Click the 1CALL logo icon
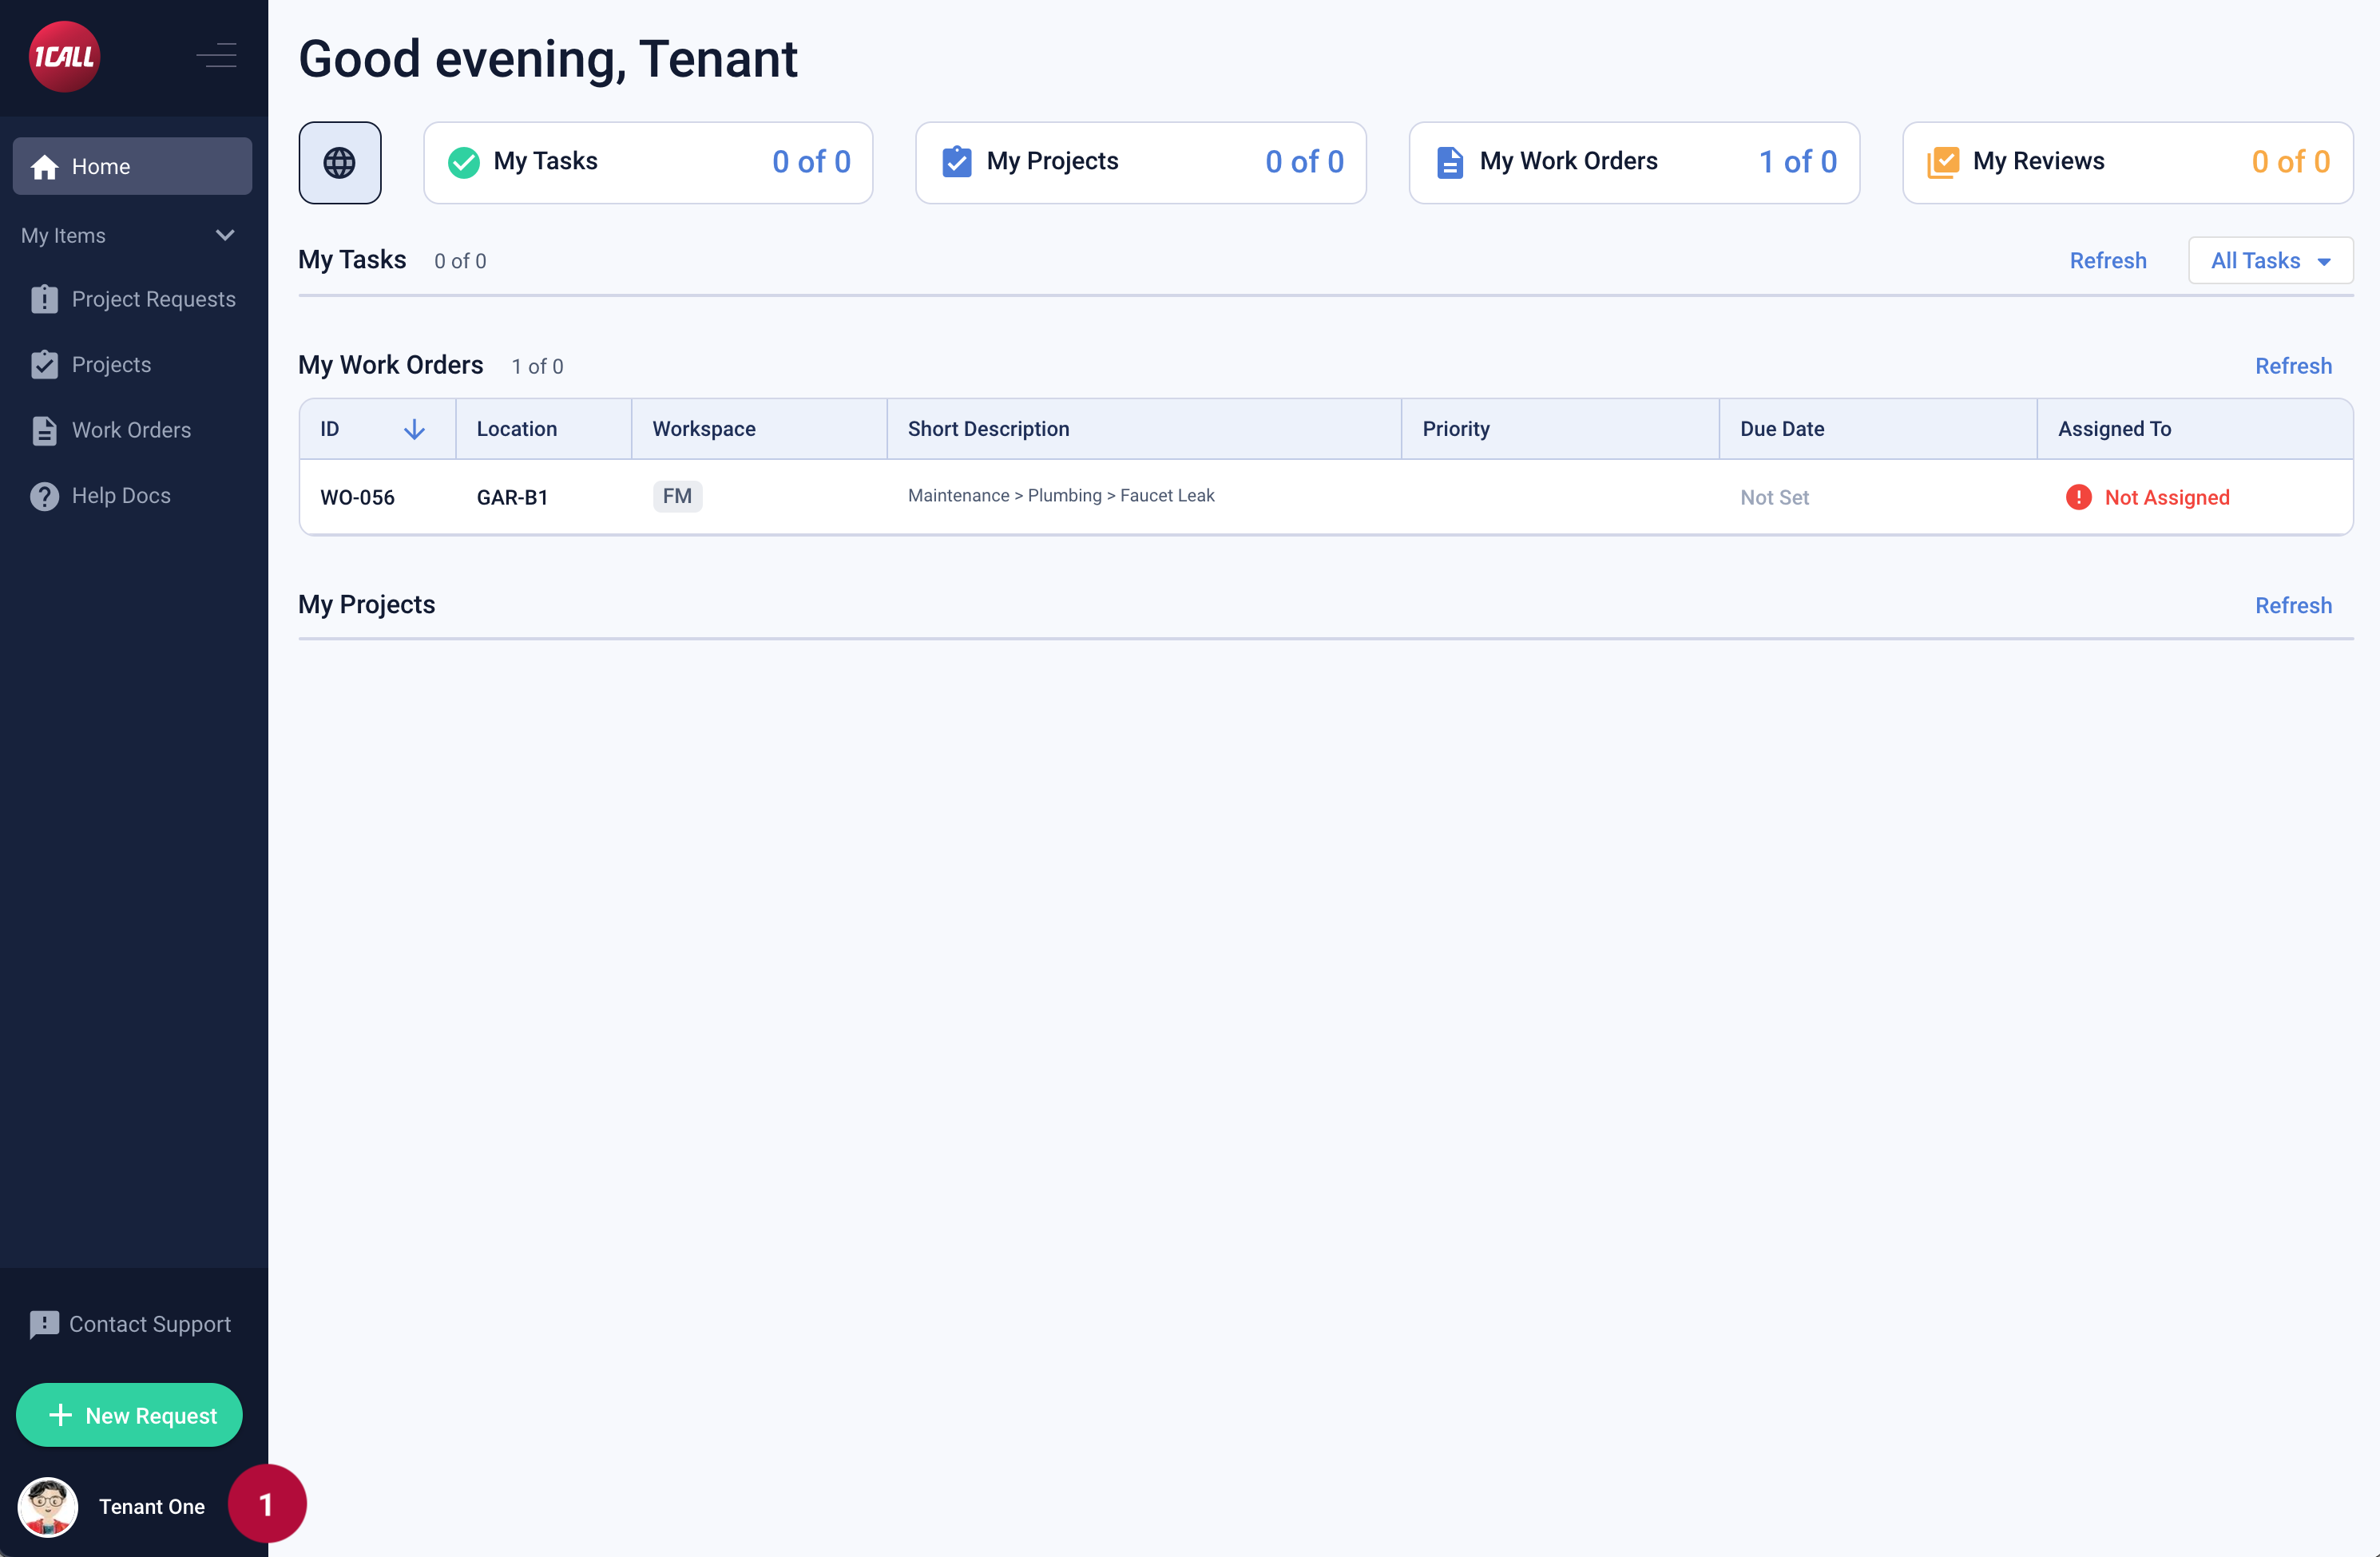The image size is (2380, 1557). pyautogui.click(x=64, y=57)
